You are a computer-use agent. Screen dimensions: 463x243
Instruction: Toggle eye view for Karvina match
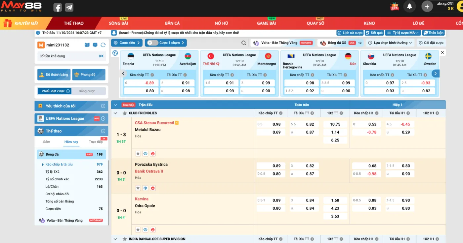click(145, 229)
